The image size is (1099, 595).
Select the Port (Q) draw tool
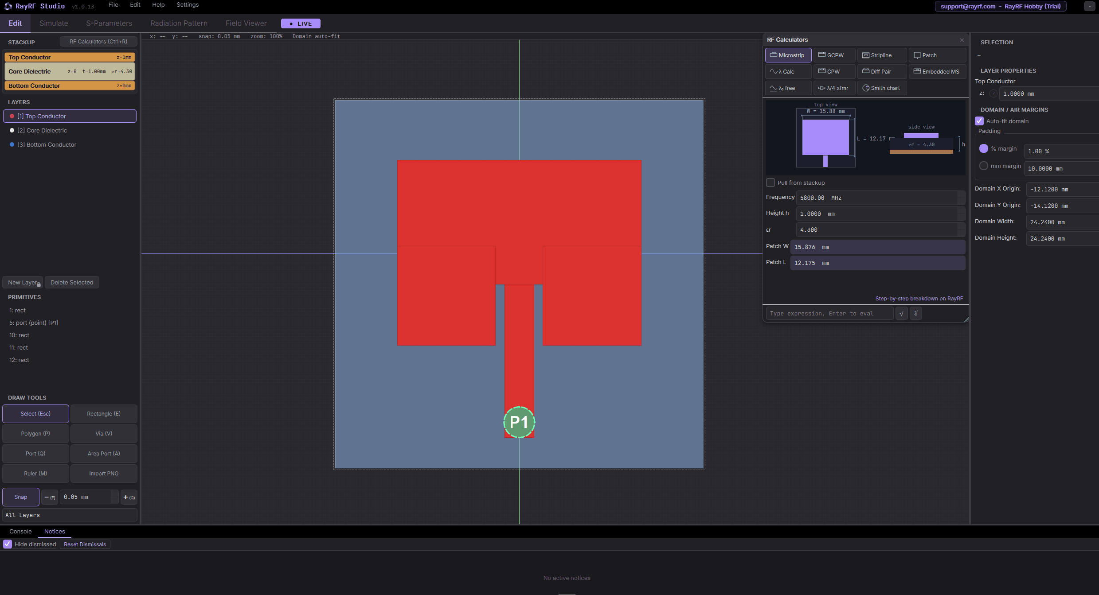(x=35, y=454)
